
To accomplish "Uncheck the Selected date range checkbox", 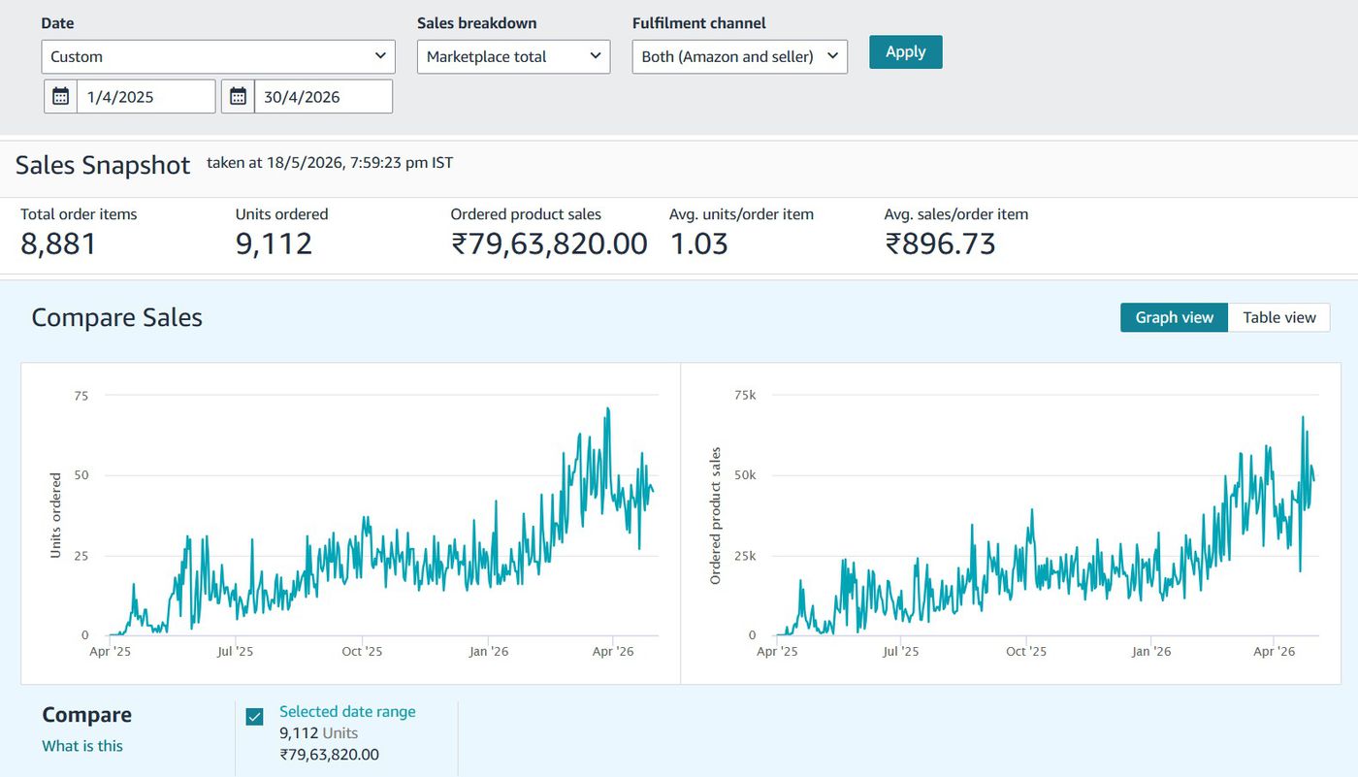I will (x=254, y=717).
